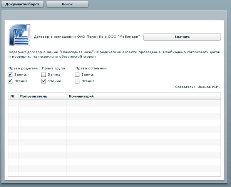Uncheck Чтение under Права родителя
The height and width of the screenshot is (187, 231).
pyautogui.click(x=10, y=81)
